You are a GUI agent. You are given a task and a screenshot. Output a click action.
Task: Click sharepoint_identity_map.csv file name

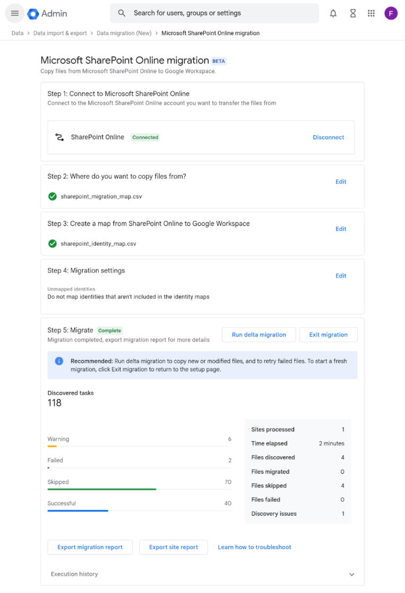tap(98, 244)
